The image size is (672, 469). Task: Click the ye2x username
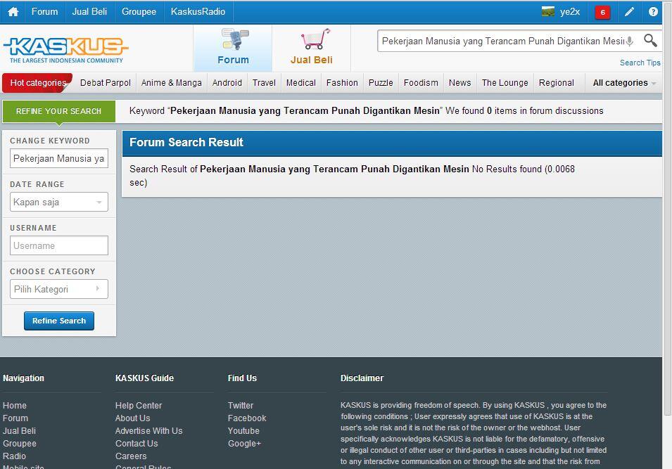point(569,11)
